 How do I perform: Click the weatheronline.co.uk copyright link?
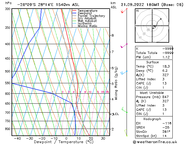(x=155, y=142)
